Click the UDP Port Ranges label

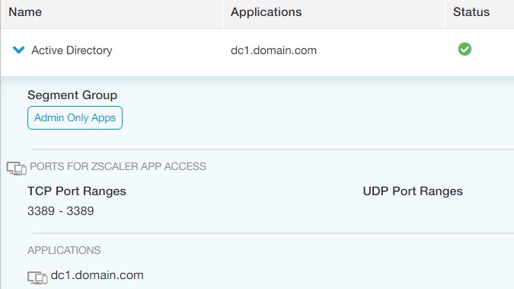(x=413, y=191)
